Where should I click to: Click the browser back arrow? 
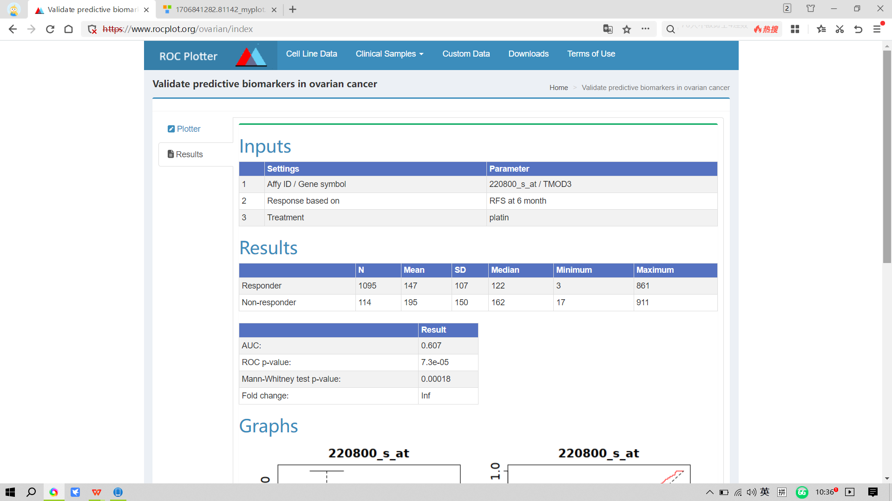(13, 29)
